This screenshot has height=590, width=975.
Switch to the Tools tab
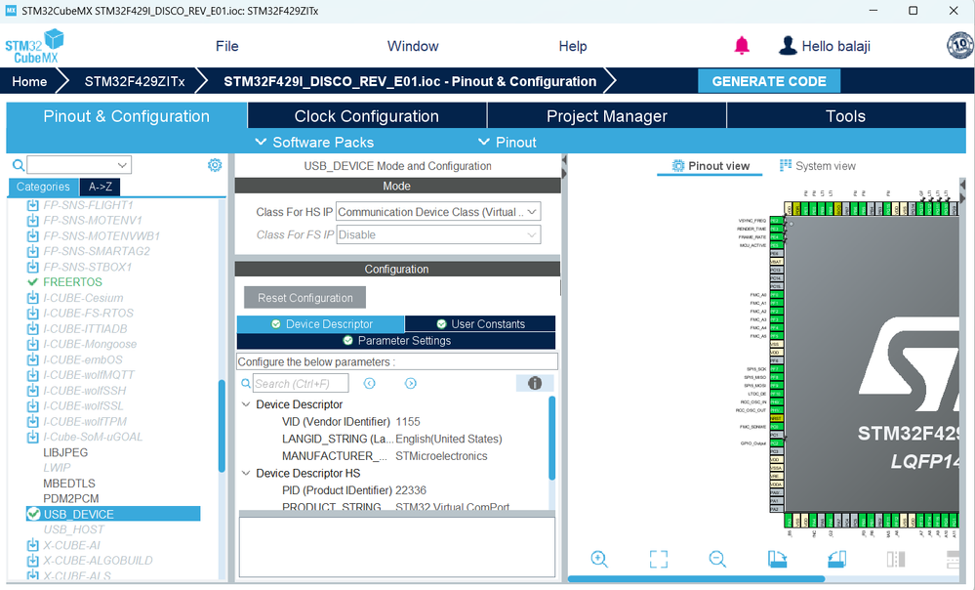(845, 116)
